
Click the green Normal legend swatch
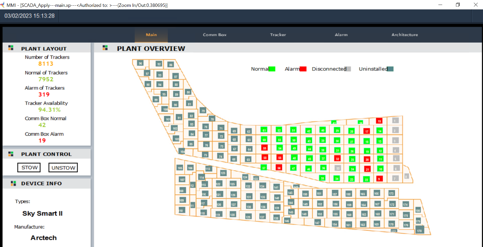coord(272,69)
